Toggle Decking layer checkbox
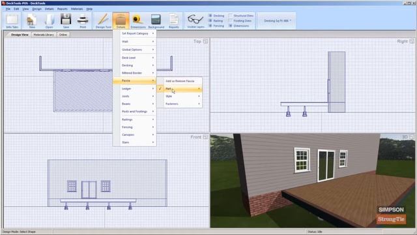The height and width of the screenshot is (235, 417). [x=210, y=16]
